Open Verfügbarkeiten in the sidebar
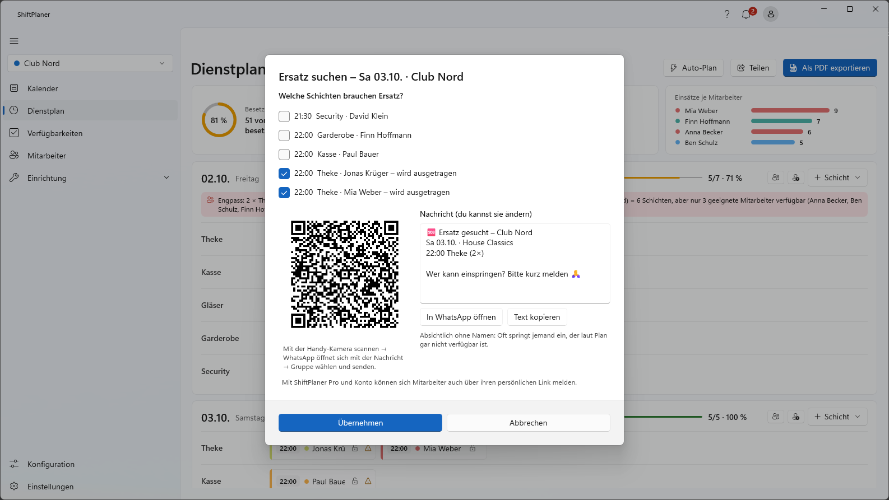This screenshot has width=889, height=500. coord(90,133)
